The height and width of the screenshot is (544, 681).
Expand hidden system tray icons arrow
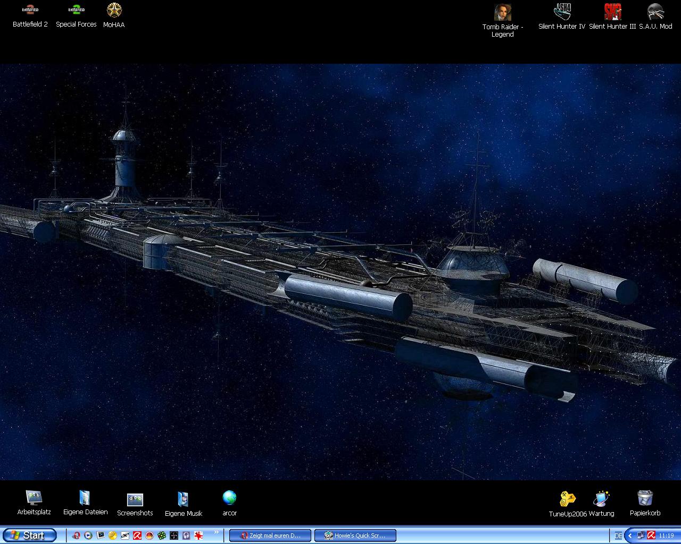(x=630, y=535)
